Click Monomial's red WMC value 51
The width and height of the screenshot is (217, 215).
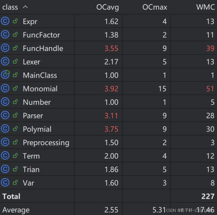click(x=210, y=89)
